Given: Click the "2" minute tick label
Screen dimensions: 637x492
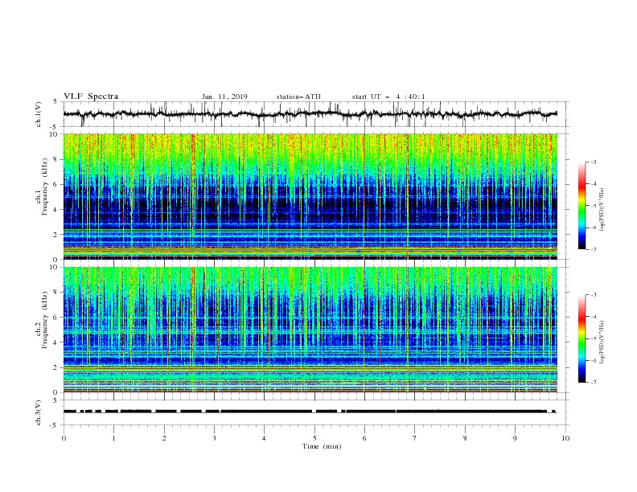Looking at the screenshot, I should click(x=164, y=438).
